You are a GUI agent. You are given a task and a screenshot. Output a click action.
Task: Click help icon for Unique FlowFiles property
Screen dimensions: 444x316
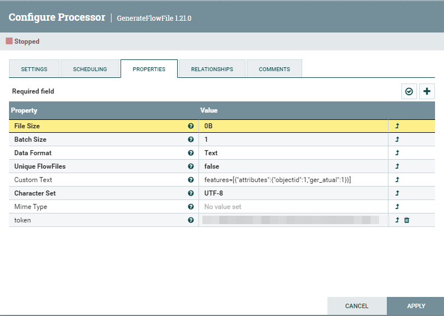[191, 166]
